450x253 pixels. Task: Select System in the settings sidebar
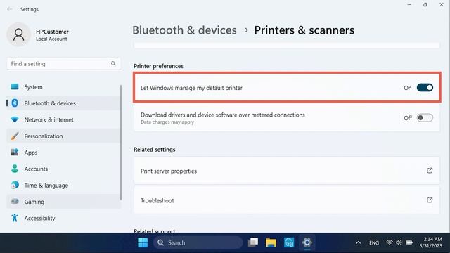tap(63, 86)
